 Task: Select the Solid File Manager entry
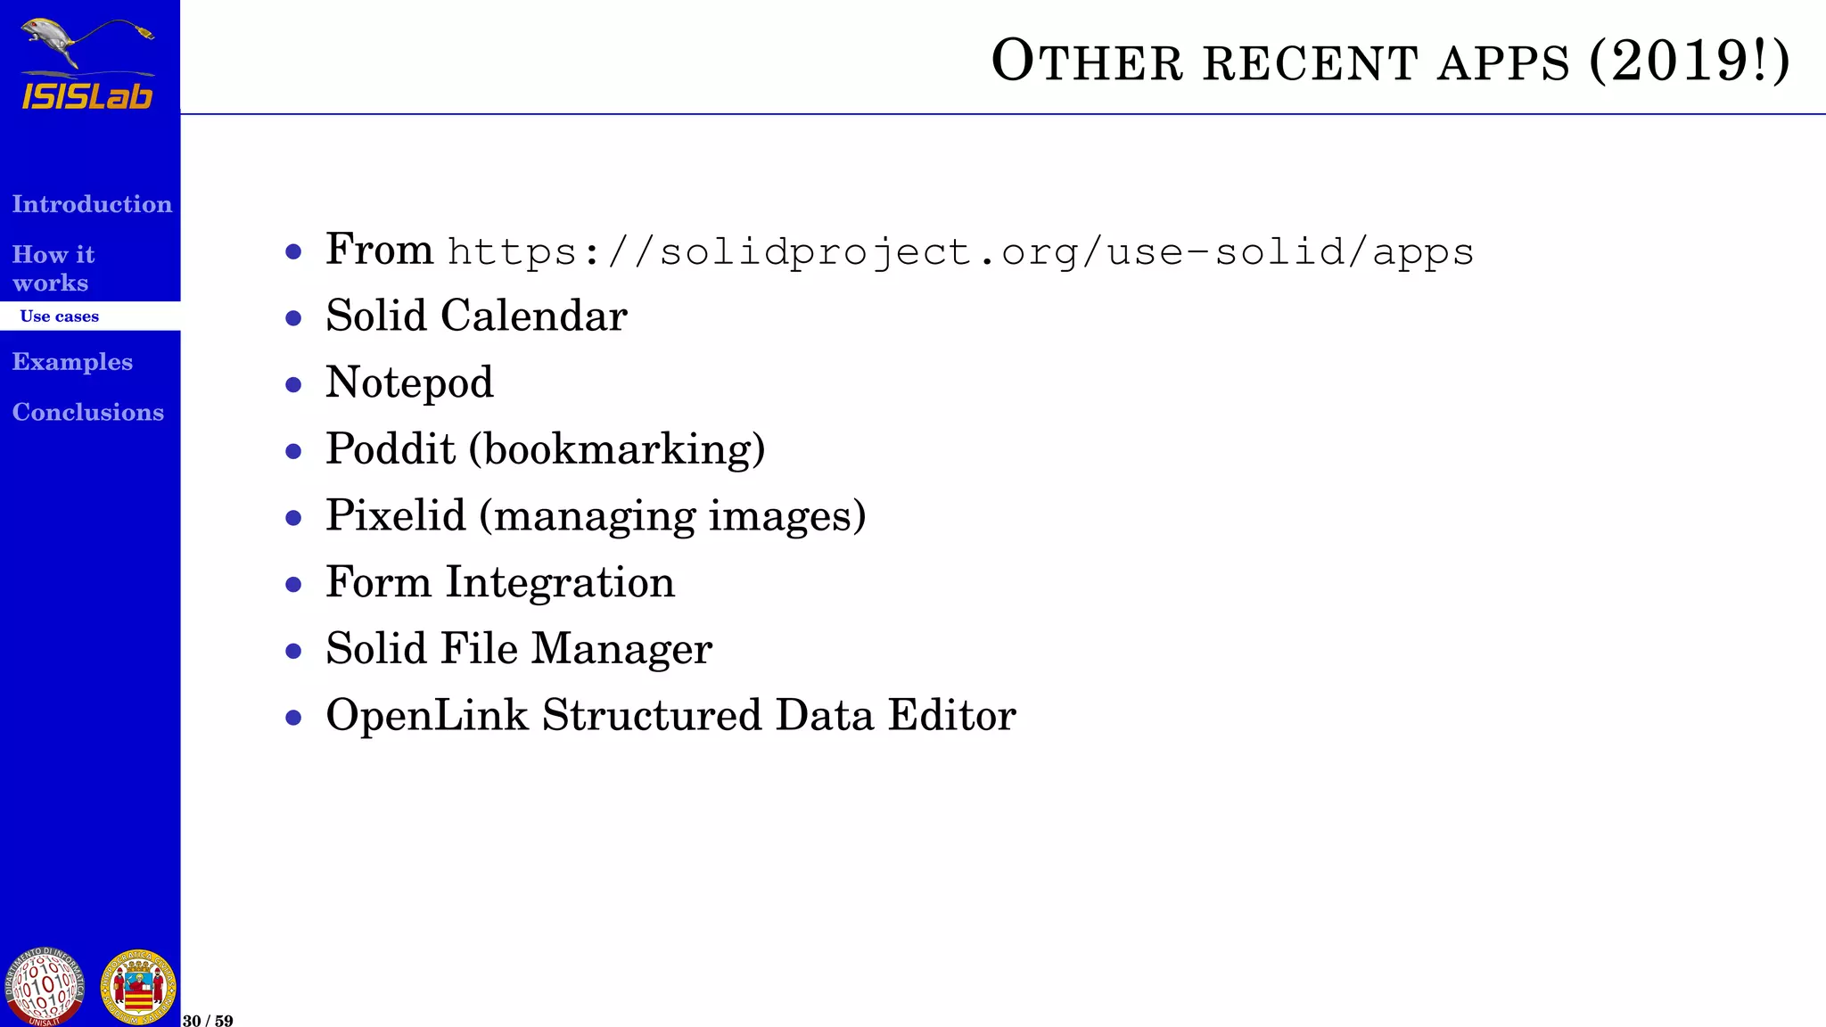[x=519, y=649]
